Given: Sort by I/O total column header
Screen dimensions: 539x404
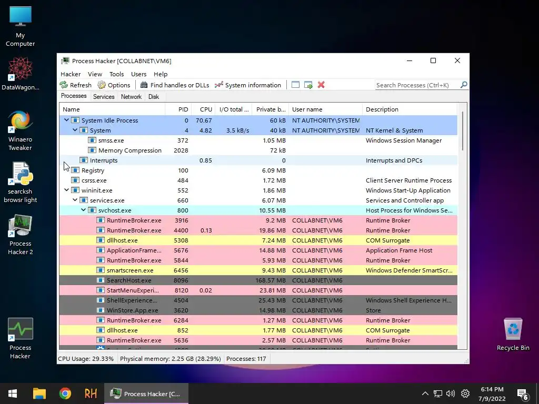Looking at the screenshot, I should click(x=234, y=109).
